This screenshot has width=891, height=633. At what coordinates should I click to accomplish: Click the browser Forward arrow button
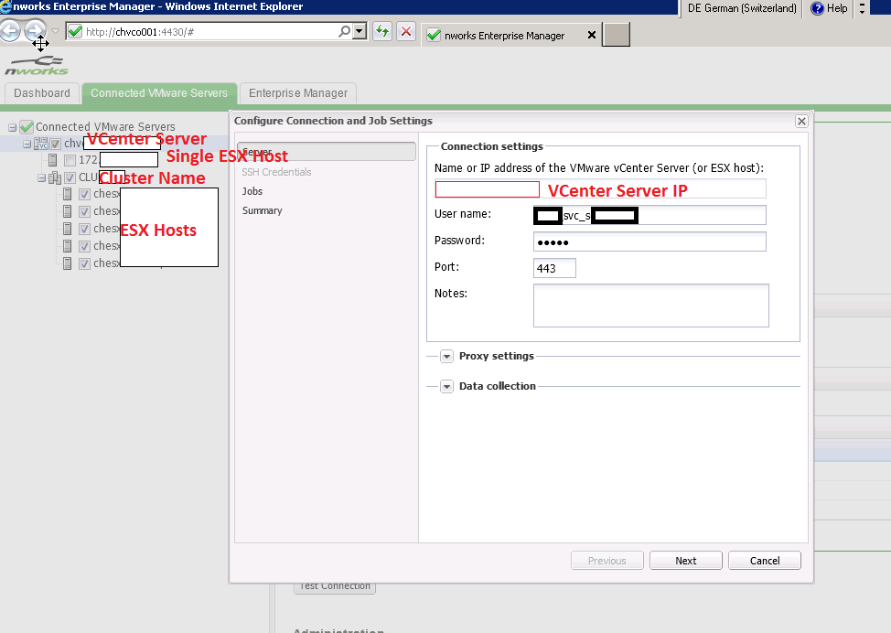coord(36,31)
